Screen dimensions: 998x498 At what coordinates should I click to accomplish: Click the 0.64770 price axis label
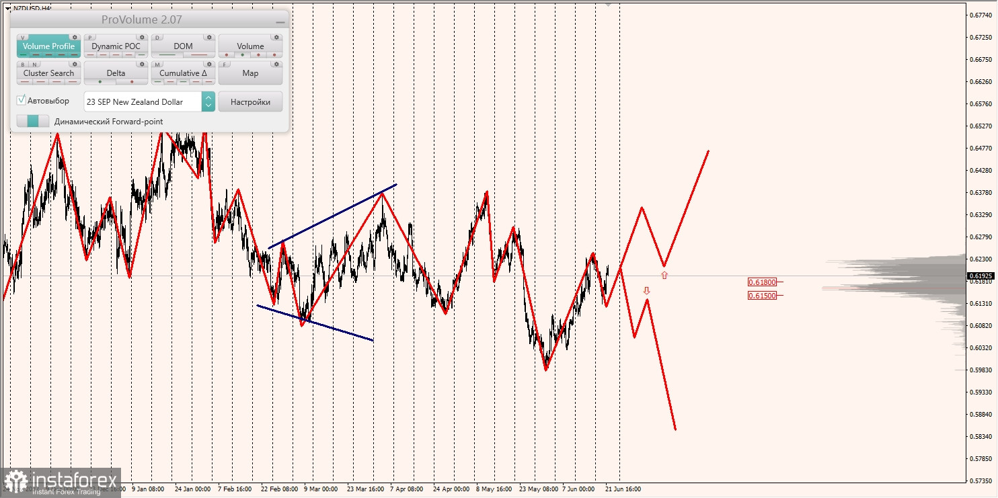[981, 149]
